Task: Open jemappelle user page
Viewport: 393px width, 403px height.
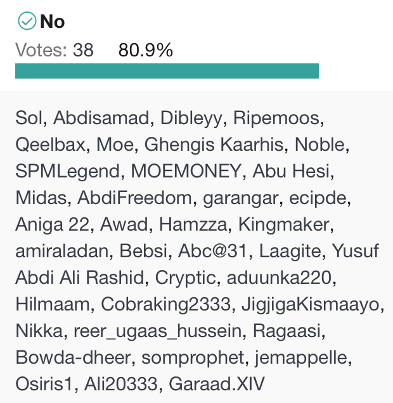Action: (x=301, y=358)
